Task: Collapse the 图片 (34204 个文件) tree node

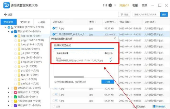Action: click(9, 32)
